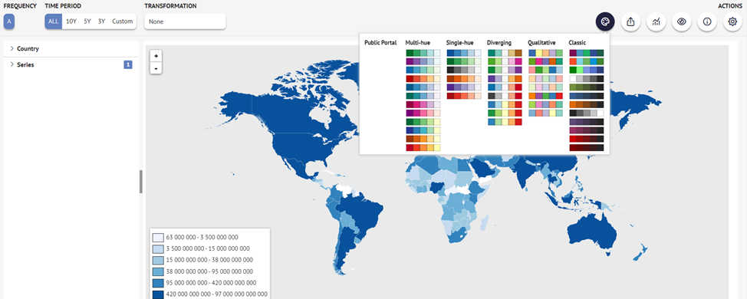Switch time period to 10Y

click(71, 21)
